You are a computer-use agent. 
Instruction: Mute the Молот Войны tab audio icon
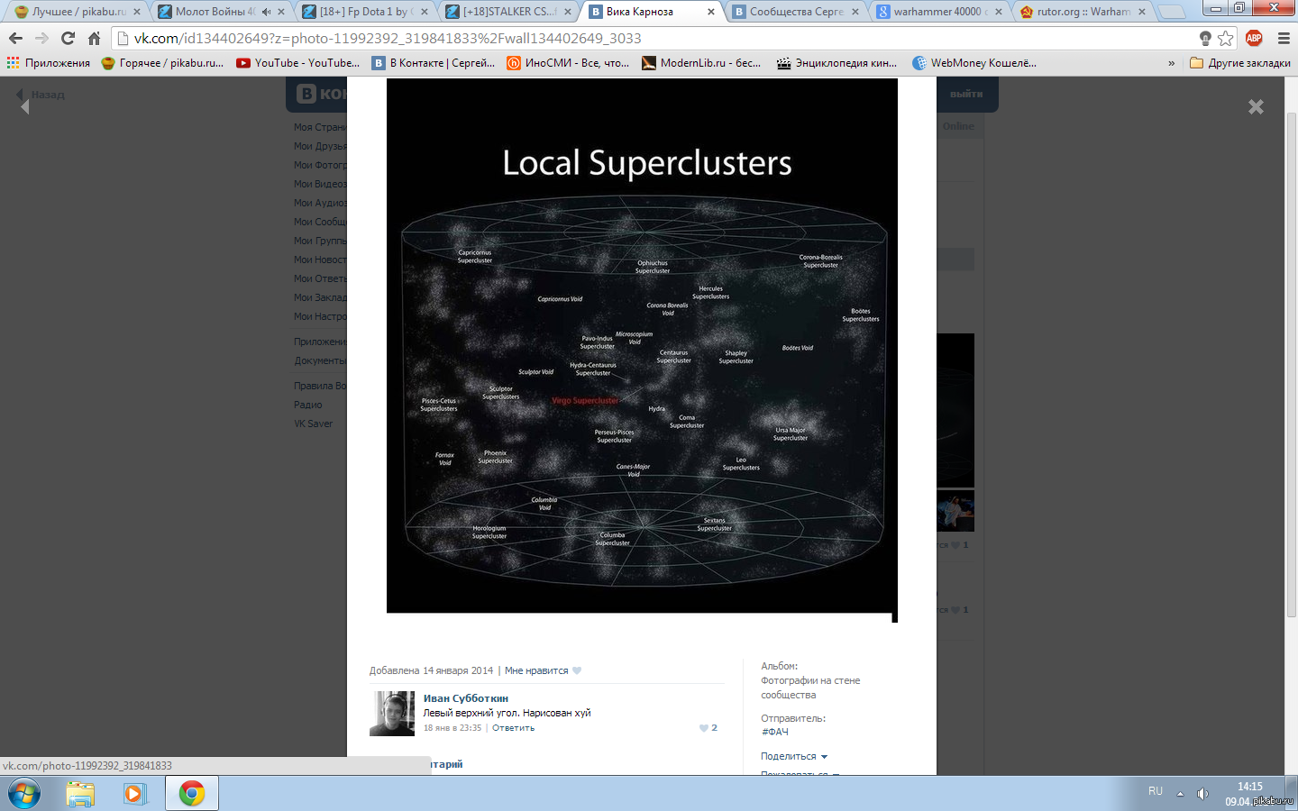pos(266,12)
